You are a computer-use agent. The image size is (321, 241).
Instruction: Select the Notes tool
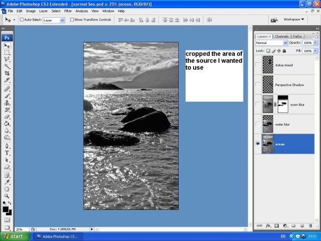pyautogui.click(x=7, y=175)
